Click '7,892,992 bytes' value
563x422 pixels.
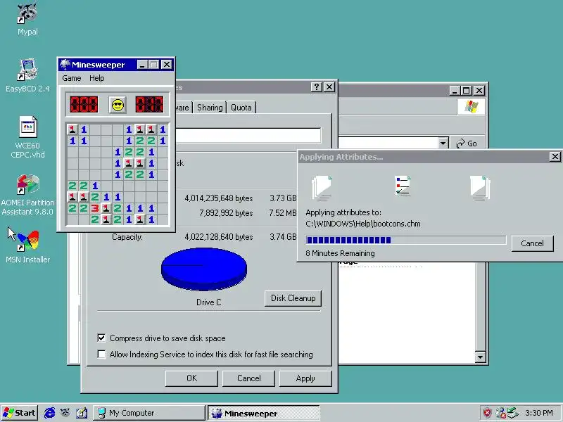coord(226,213)
